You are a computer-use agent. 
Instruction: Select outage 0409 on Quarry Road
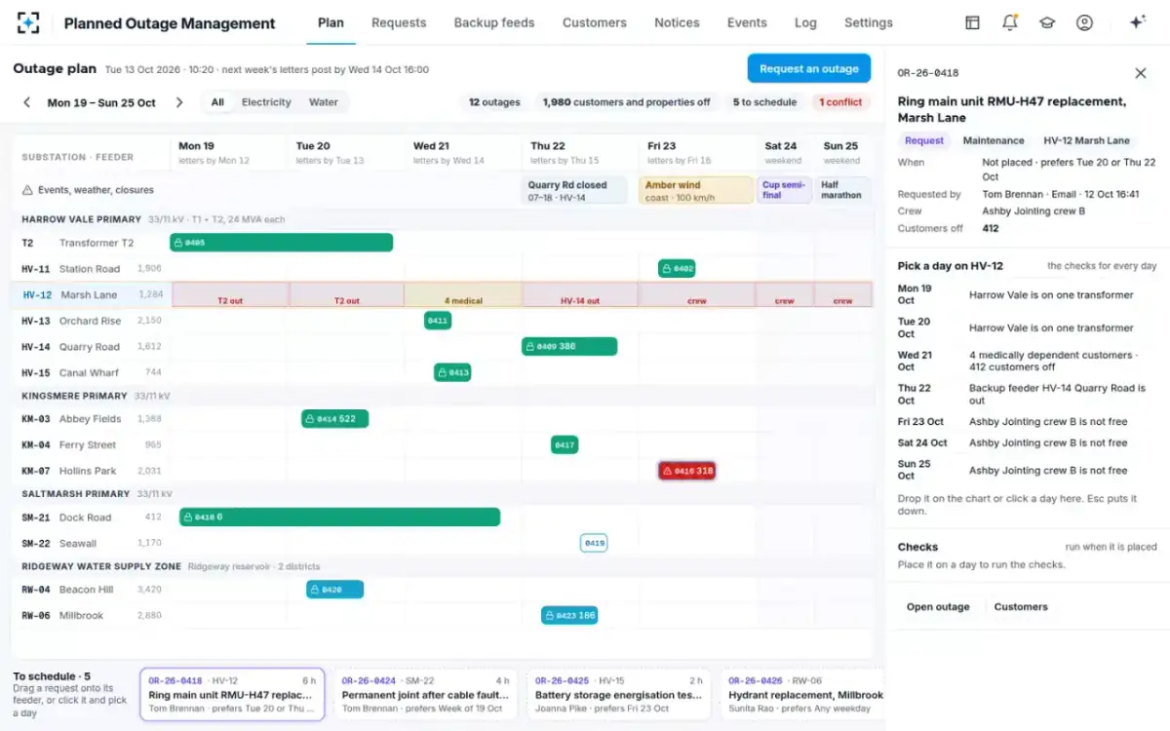click(569, 346)
